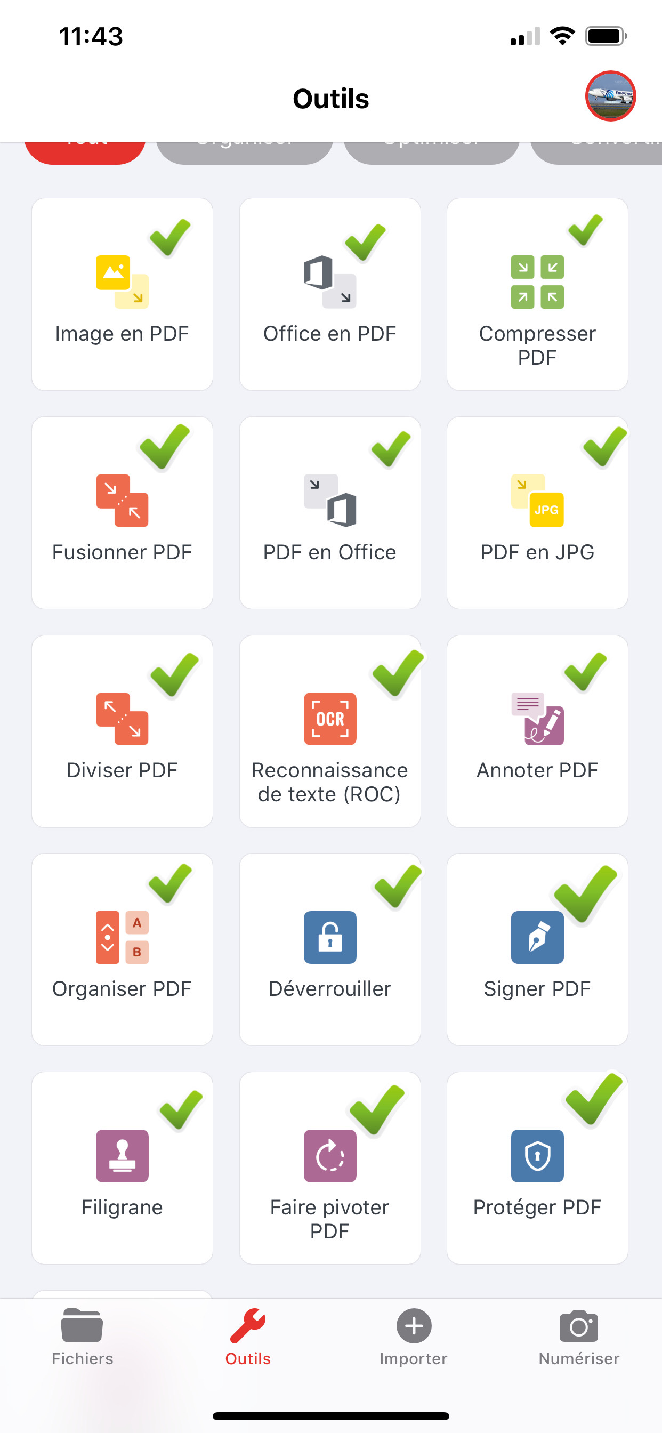Screen dimensions: 662x1433
Task: Open the Fusionner PDF tool
Action: (x=122, y=513)
